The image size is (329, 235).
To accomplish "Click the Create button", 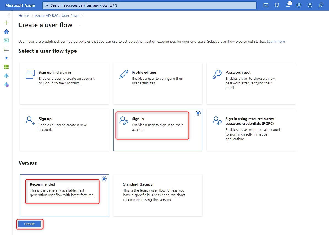I will 29,224.
